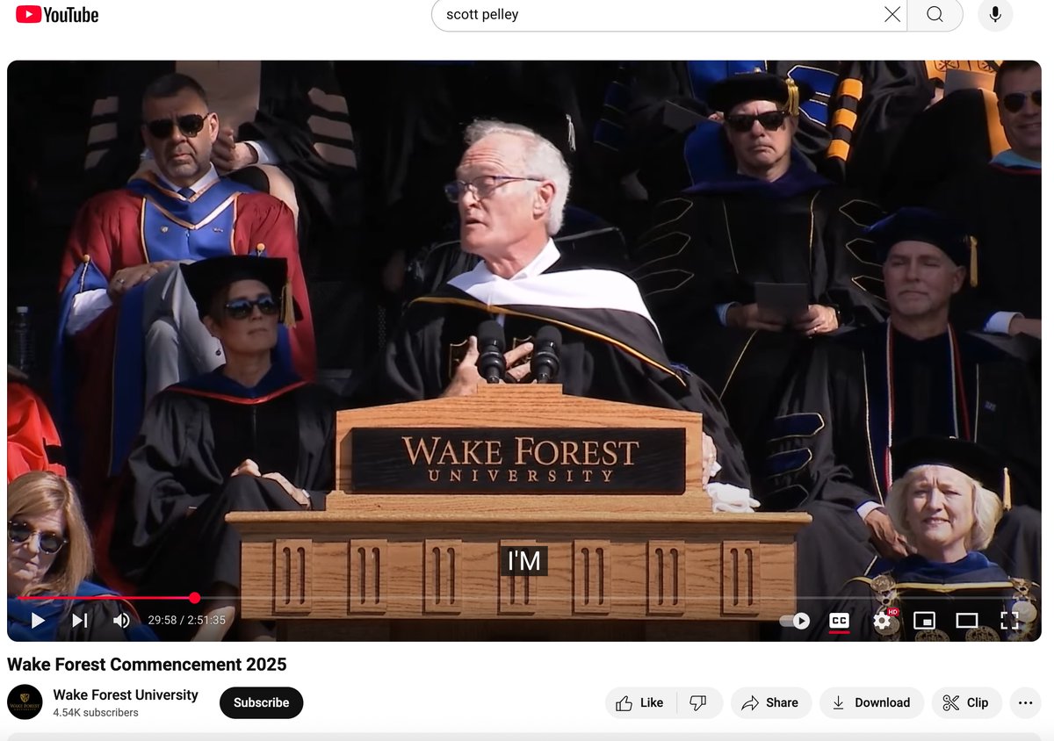Mute the video volume
This screenshot has width=1054, height=741.
point(120,621)
